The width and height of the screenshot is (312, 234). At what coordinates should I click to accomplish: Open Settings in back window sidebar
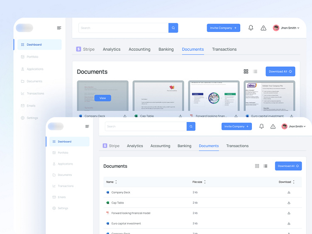(x=29, y=118)
